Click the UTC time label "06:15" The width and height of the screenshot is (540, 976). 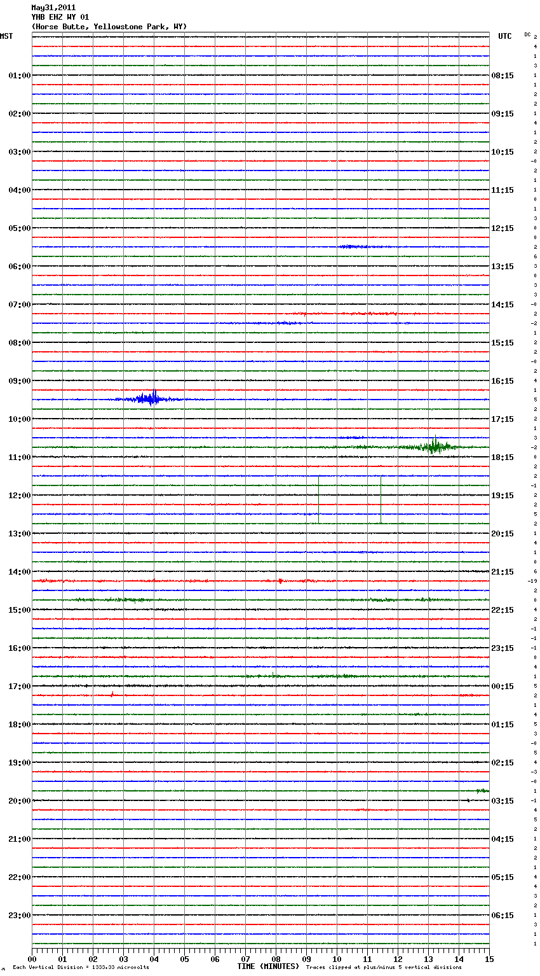(x=503, y=916)
